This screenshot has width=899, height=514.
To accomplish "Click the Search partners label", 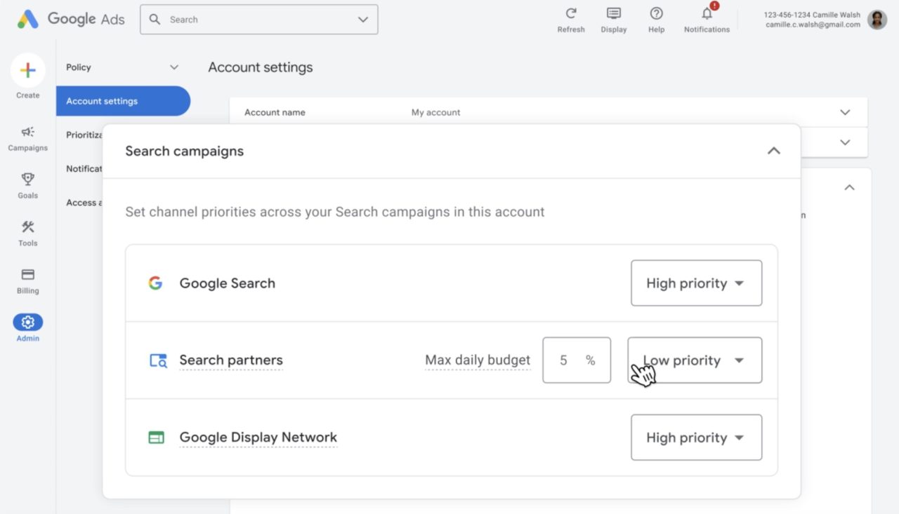I will [231, 360].
